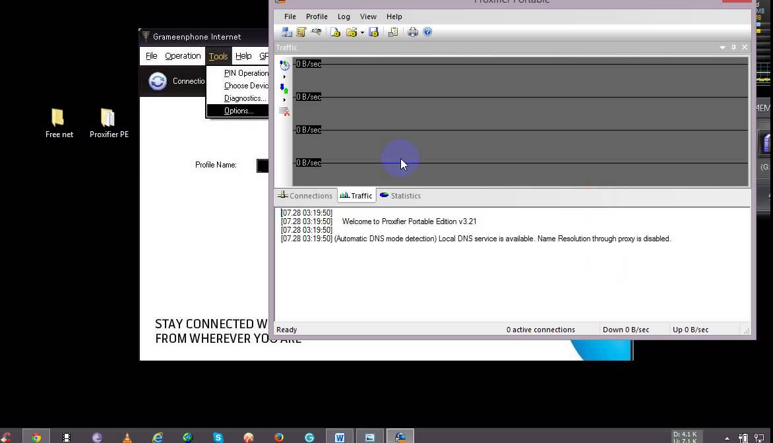
Task: Open the purple BitTorrent icon in taskbar
Action: pyautogui.click(x=97, y=437)
